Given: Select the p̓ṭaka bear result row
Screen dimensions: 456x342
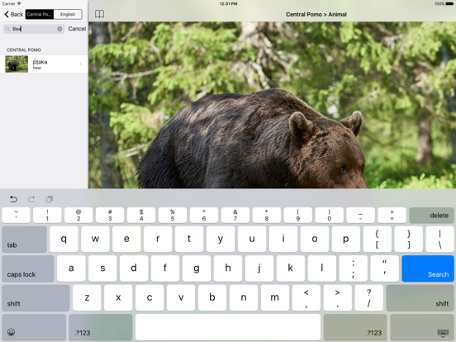Looking at the screenshot, I should pyautogui.click(x=44, y=64).
